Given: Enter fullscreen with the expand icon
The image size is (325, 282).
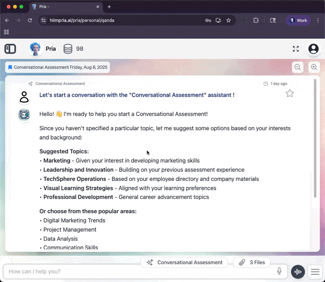Looking at the screenshot, I should [x=296, y=49].
